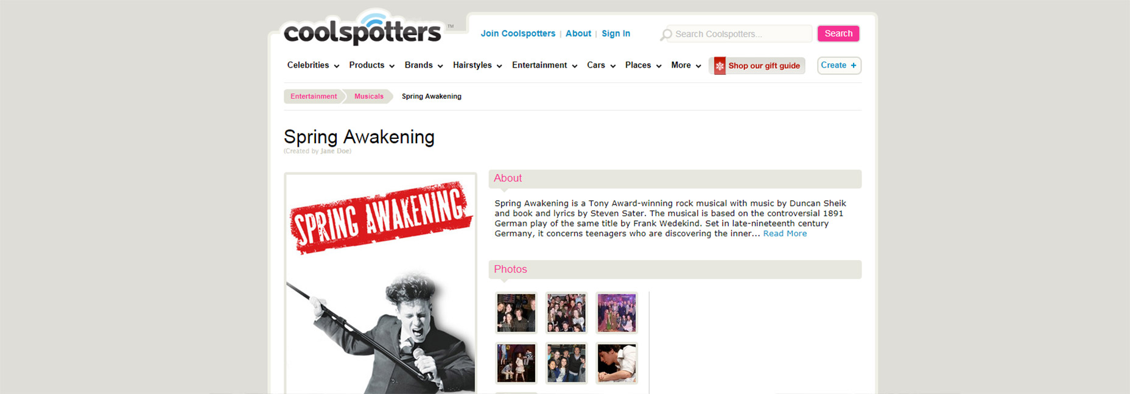1130x394 pixels.
Task: Click the Read More link
Action: [785, 233]
